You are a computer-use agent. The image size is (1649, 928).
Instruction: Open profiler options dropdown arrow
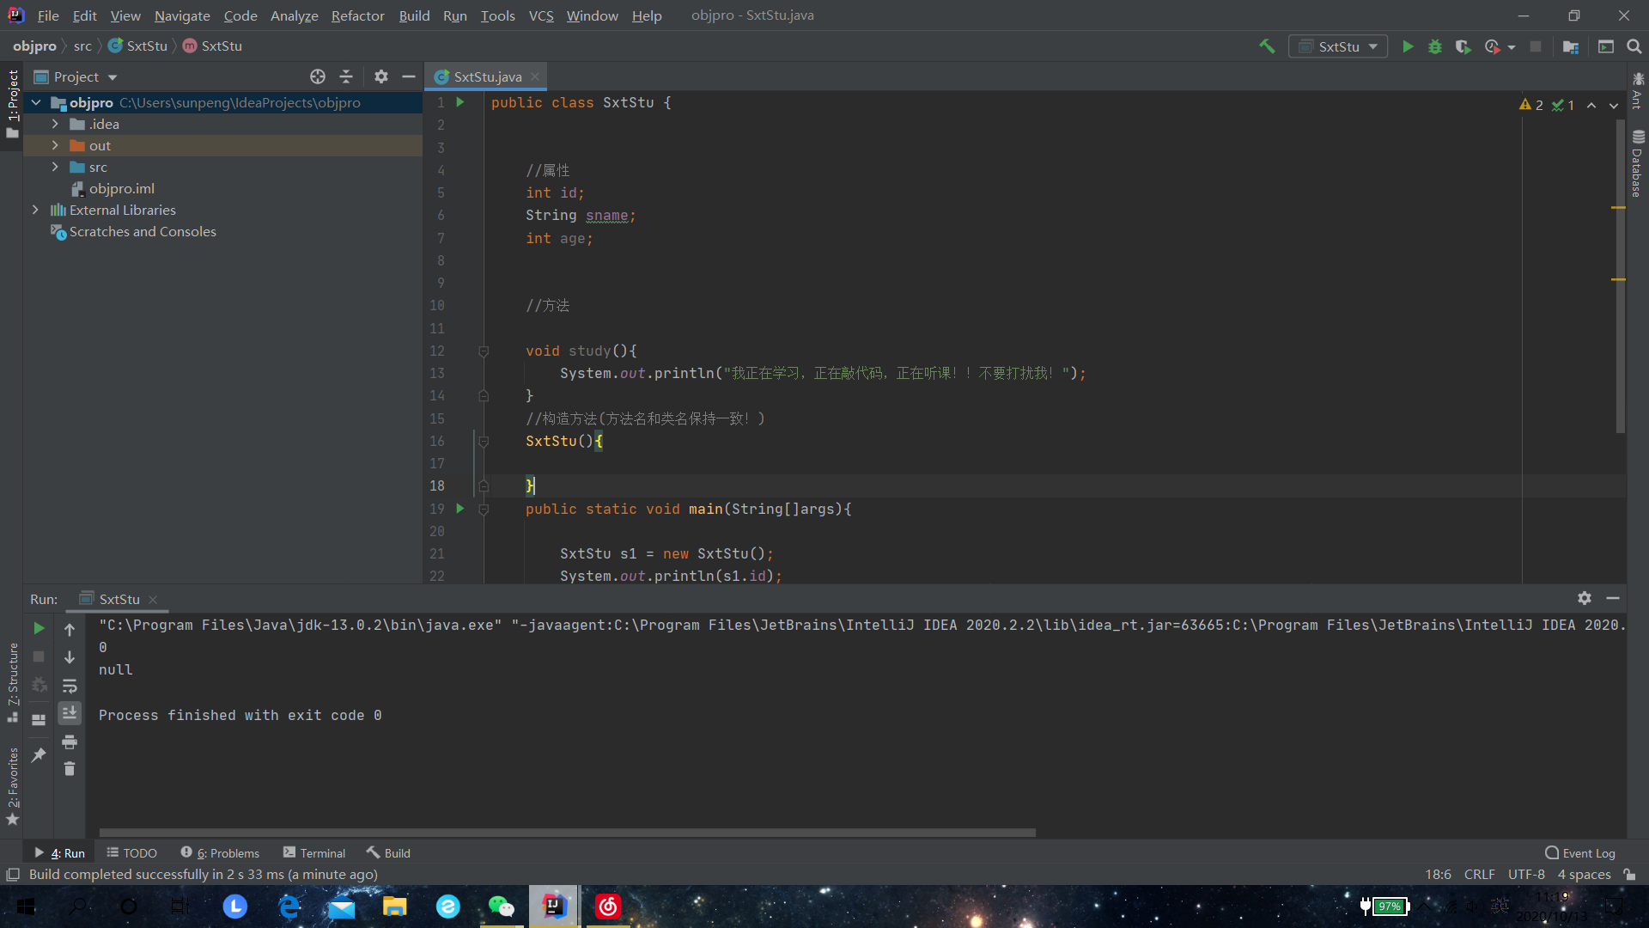pos(1512,47)
